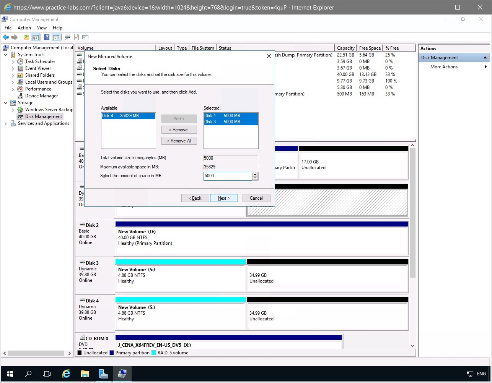This screenshot has height=383, width=492.
Task: Open Device Manager in the console tree
Action: [41, 96]
